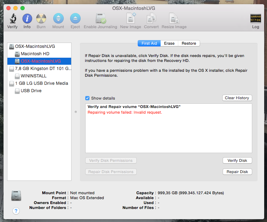Viewport: 267px width, 222px height.
Task: Click the Clear History button
Action: [x=237, y=98]
